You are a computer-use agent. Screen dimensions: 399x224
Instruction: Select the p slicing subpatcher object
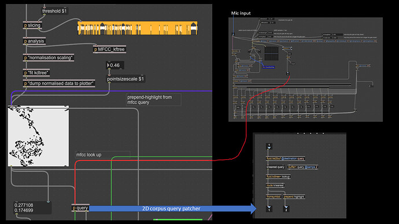32,25
